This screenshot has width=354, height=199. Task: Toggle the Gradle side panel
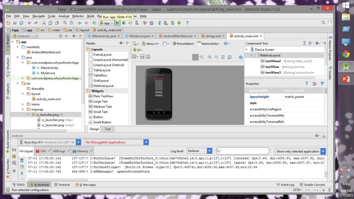tap(330, 73)
